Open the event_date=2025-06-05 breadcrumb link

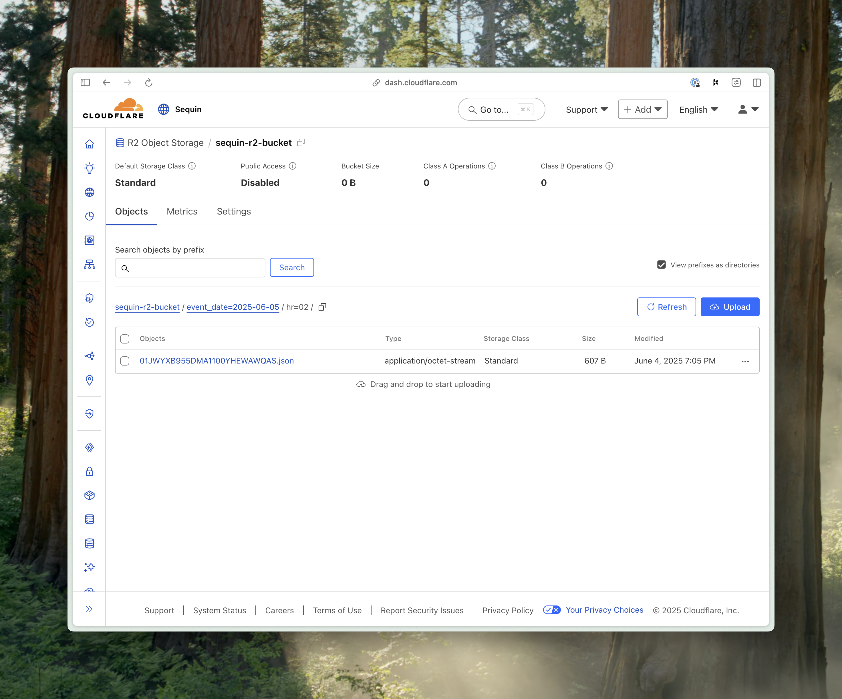tap(233, 307)
